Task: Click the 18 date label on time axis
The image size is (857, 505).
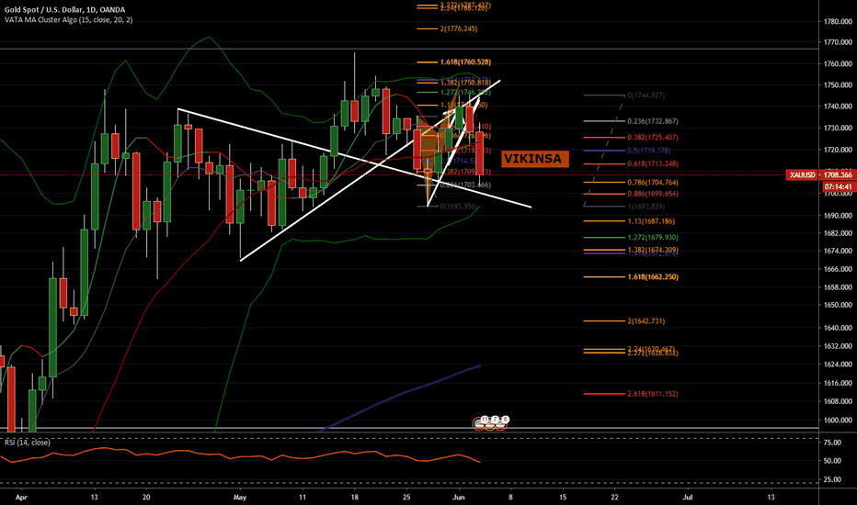Action: pos(355,498)
